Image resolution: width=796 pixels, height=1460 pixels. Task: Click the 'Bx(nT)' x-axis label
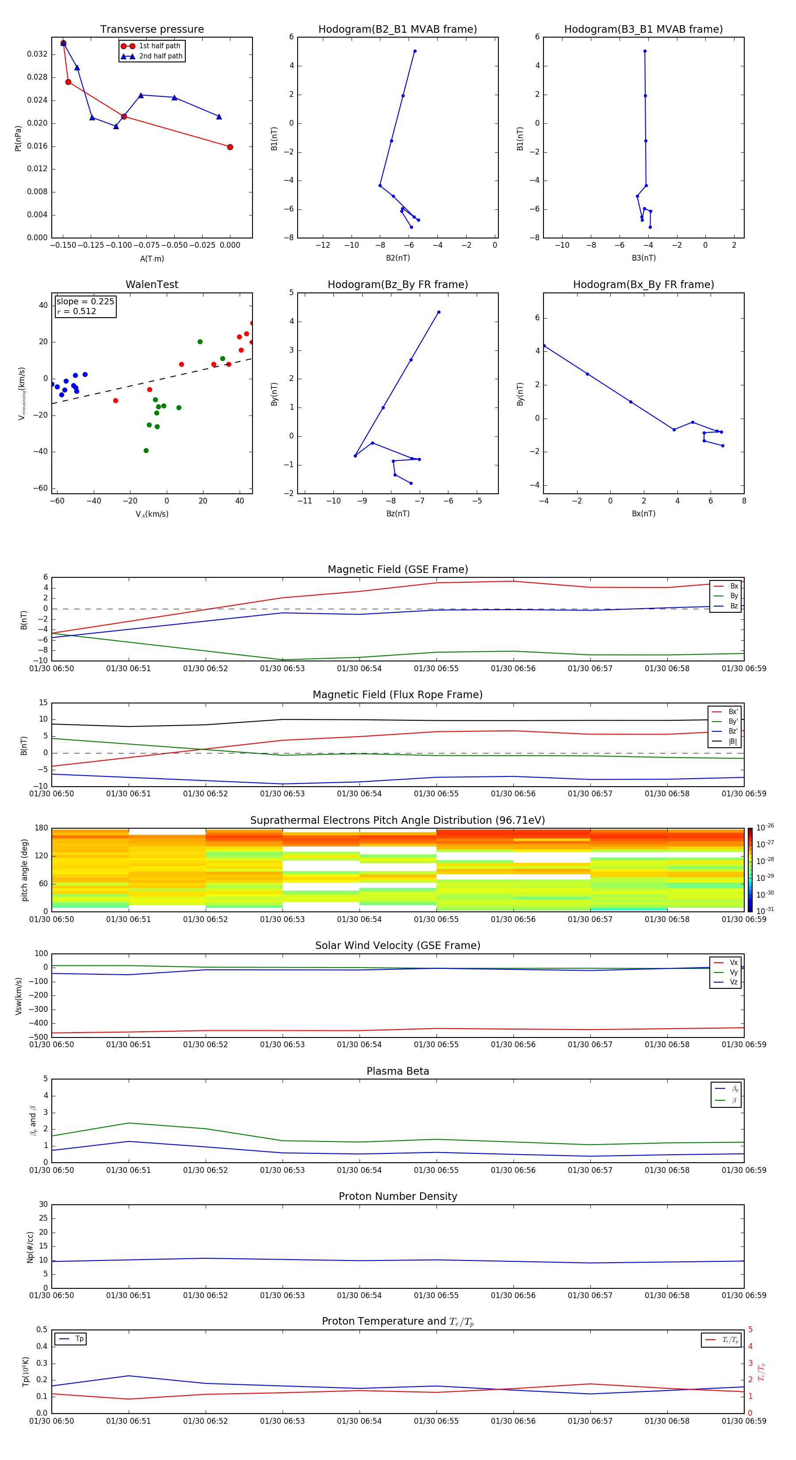pyautogui.click(x=643, y=514)
